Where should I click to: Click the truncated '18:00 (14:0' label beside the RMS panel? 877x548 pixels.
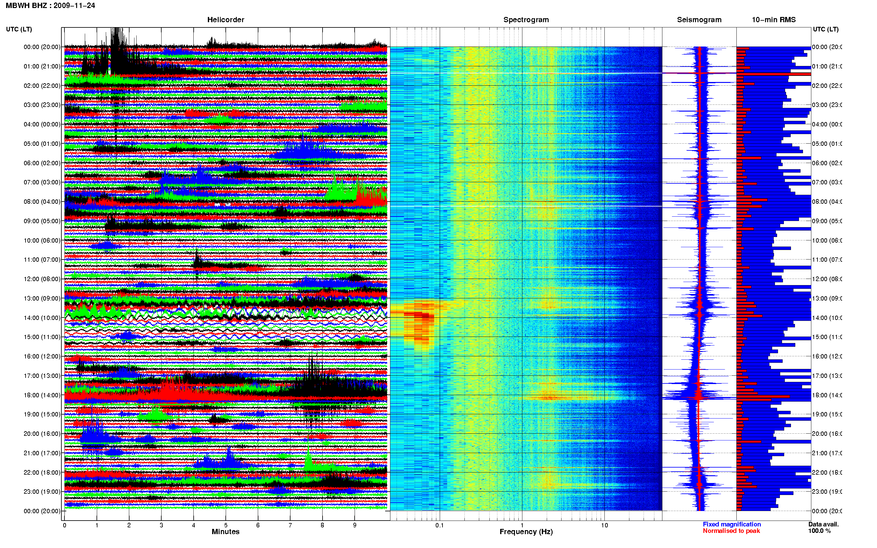tap(827, 395)
